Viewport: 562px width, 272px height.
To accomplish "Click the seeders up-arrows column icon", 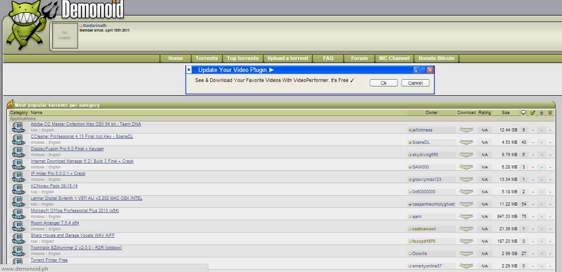I will tap(542, 113).
